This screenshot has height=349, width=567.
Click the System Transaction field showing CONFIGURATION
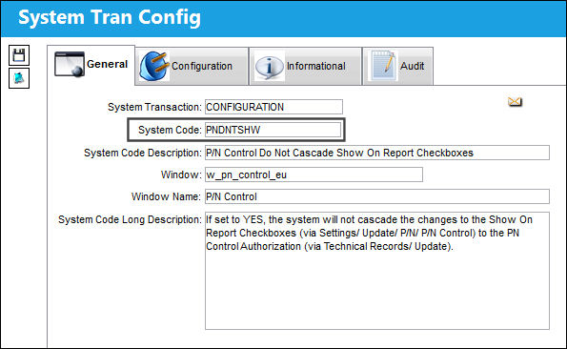pyautogui.click(x=273, y=107)
